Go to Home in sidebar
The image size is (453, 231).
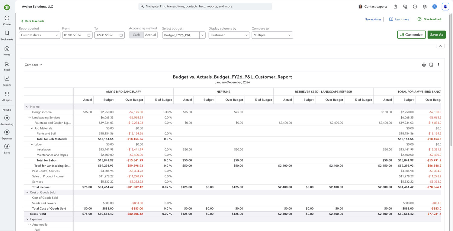click(x=7, y=50)
